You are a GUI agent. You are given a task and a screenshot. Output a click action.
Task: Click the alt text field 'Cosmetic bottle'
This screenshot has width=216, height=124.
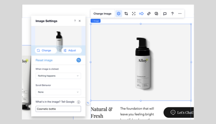(x=58, y=109)
